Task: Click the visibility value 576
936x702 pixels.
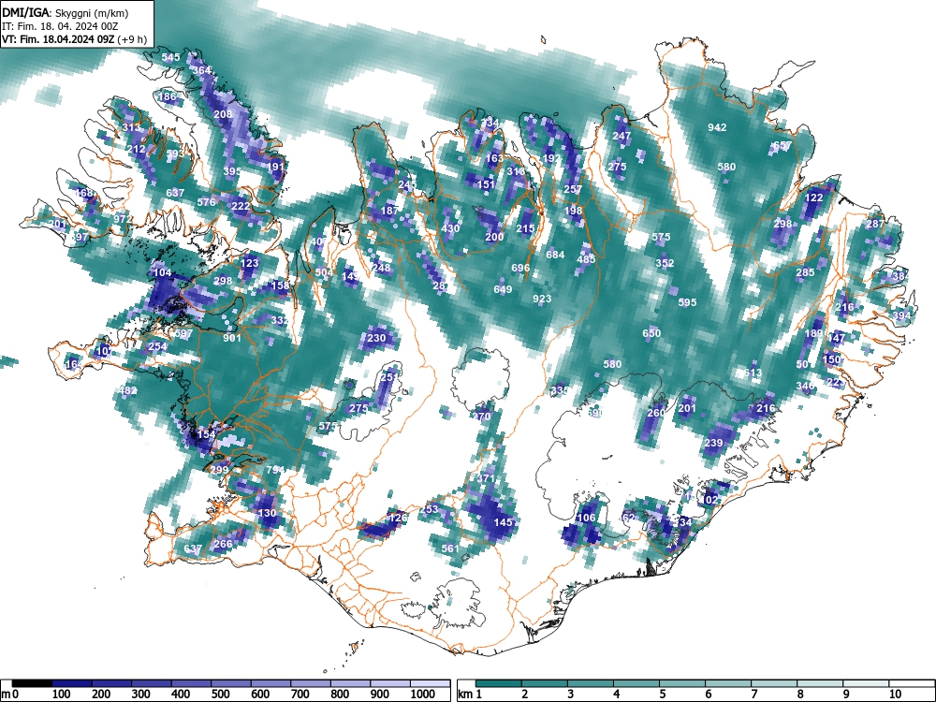Action: pyautogui.click(x=206, y=202)
